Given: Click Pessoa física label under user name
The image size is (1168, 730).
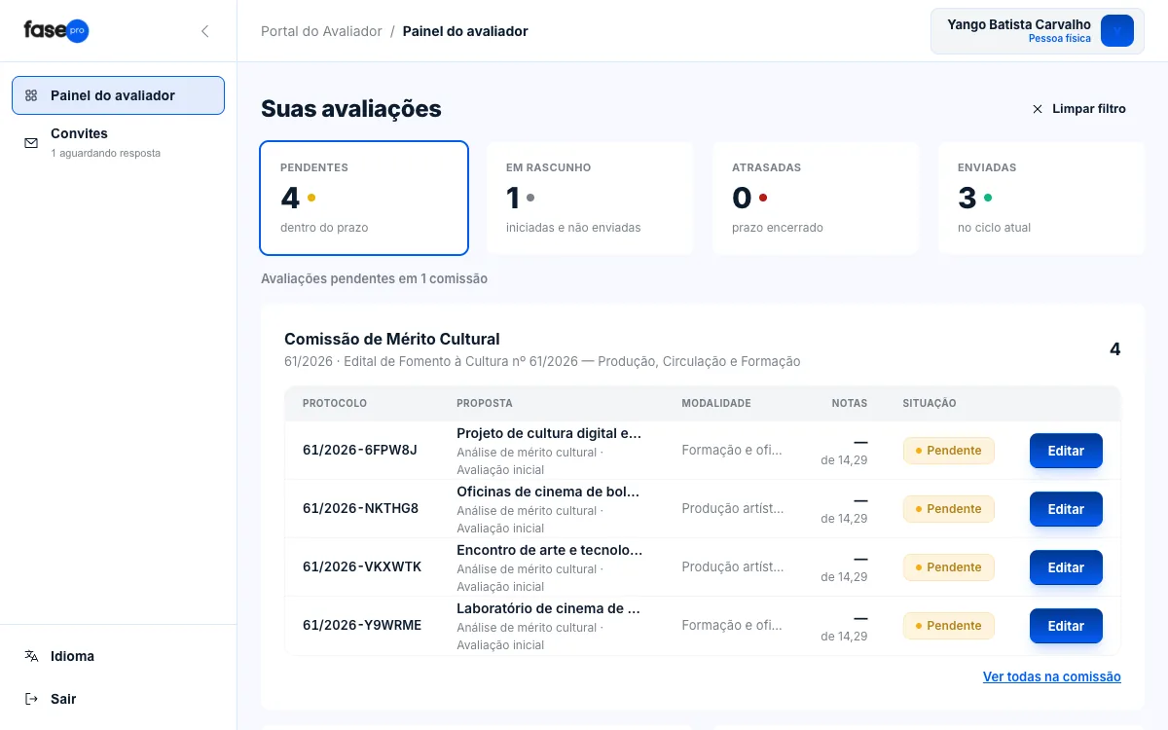Looking at the screenshot, I should 1060,39.
